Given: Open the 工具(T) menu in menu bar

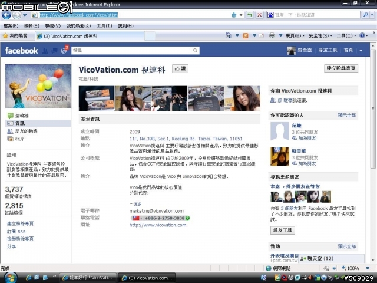Looking at the screenshot, I should click(x=104, y=26).
